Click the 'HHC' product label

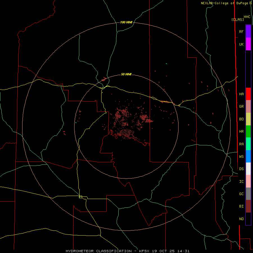coord(247,17)
